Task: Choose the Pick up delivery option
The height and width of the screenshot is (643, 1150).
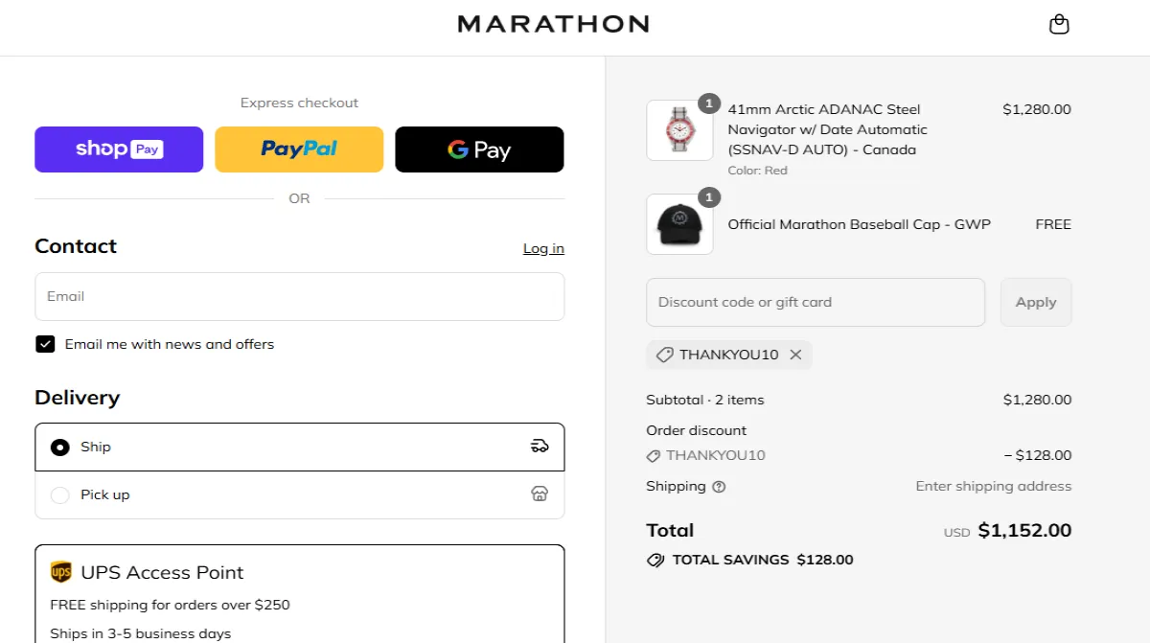Action: pos(60,495)
